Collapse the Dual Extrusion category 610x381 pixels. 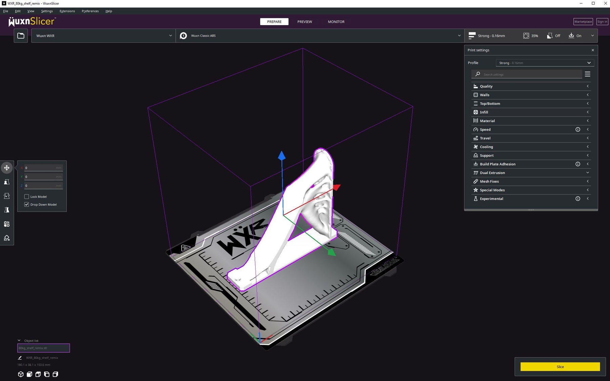(x=531, y=173)
